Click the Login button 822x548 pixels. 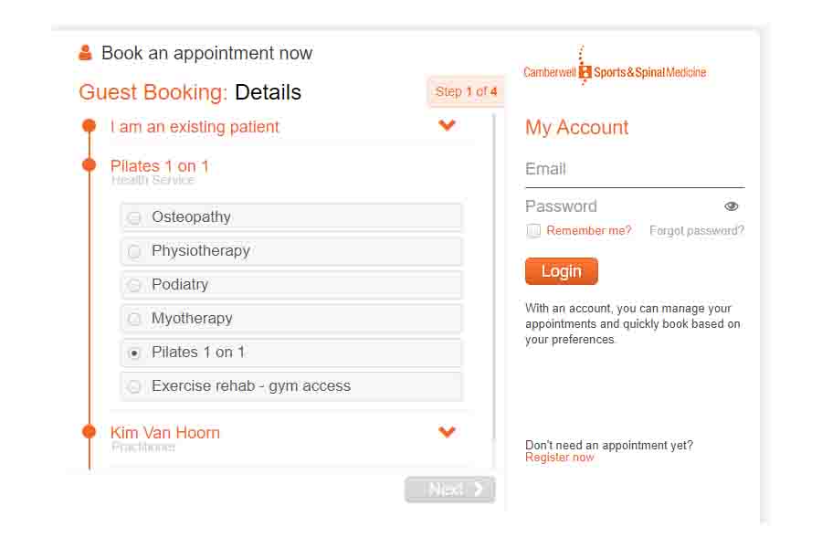coord(562,271)
